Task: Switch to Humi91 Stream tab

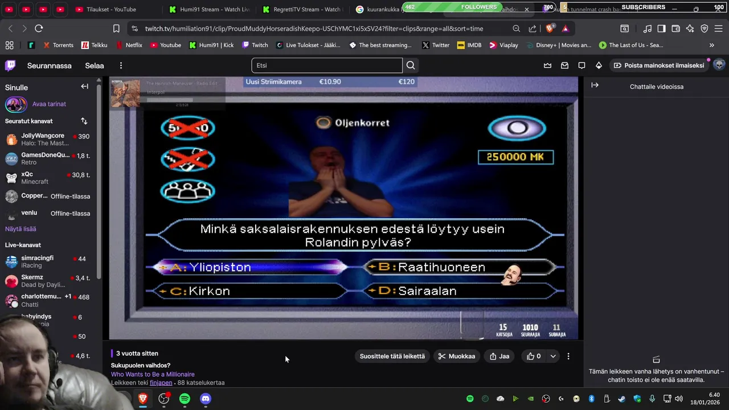Action: point(210,9)
